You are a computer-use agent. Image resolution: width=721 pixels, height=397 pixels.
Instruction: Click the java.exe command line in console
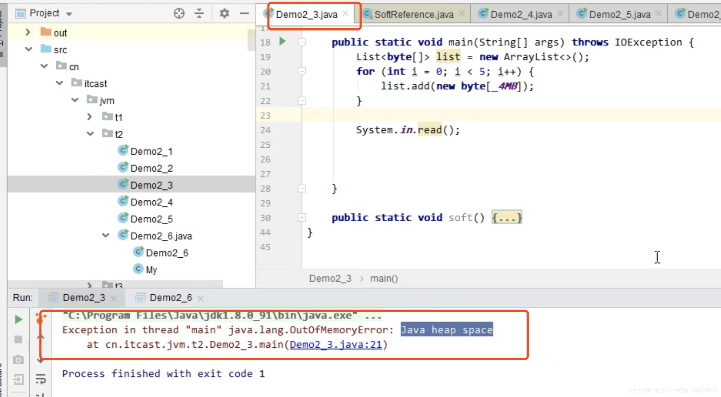(222, 315)
